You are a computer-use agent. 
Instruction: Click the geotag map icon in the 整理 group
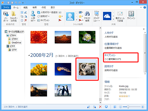(60, 12)
